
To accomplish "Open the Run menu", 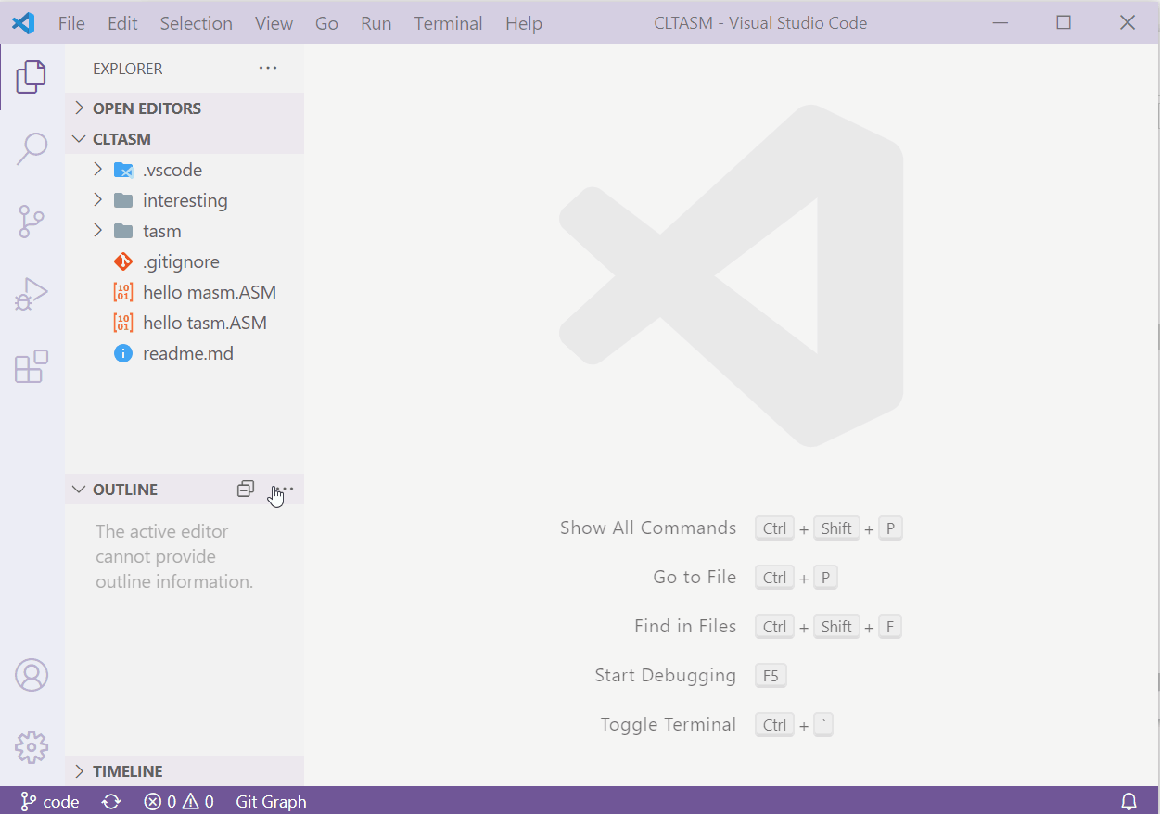I will pyautogui.click(x=376, y=23).
